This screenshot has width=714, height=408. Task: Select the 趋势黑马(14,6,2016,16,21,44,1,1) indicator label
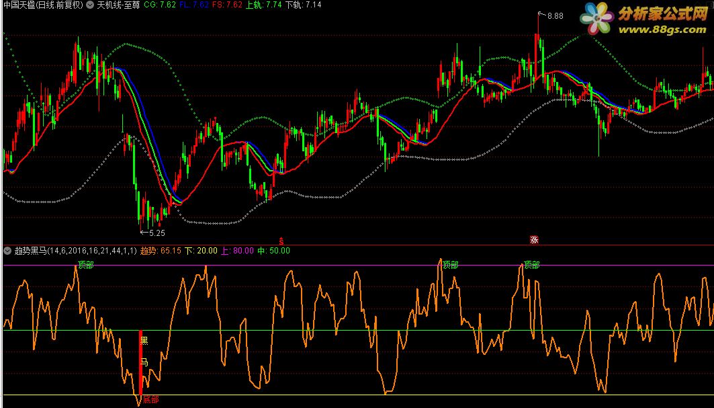click(76, 251)
